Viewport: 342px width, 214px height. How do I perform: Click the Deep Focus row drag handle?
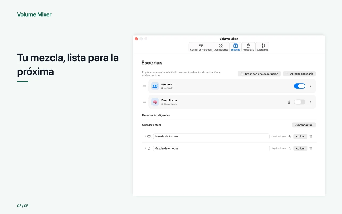144,102
